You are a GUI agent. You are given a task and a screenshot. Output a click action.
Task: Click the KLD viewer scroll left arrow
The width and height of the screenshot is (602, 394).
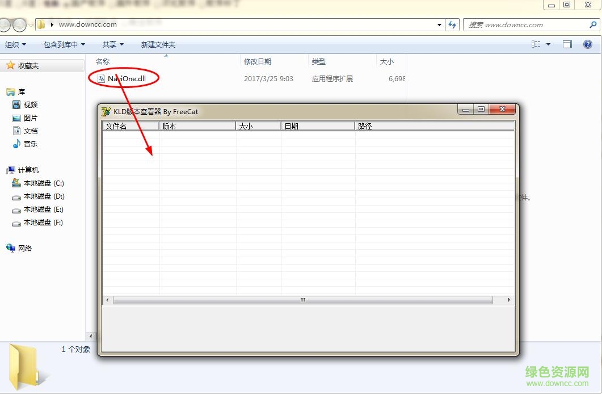pyautogui.click(x=107, y=300)
